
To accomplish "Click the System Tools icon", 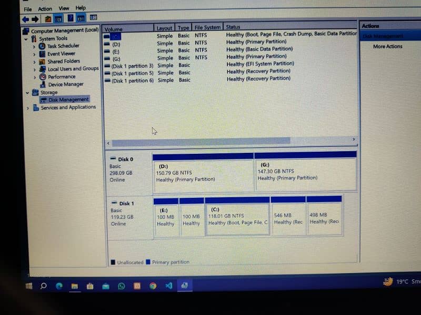I will click(34, 39).
